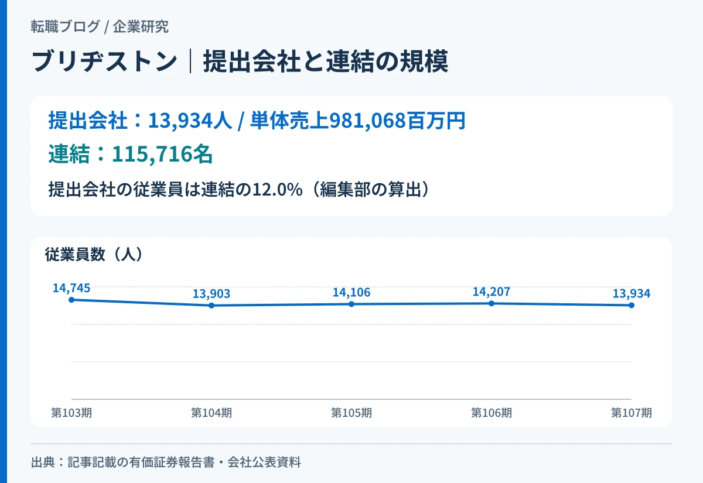Click the source note 出典：記事記載の有価証券報告書・会社公表資料
The height and width of the screenshot is (483, 703).
(x=166, y=463)
